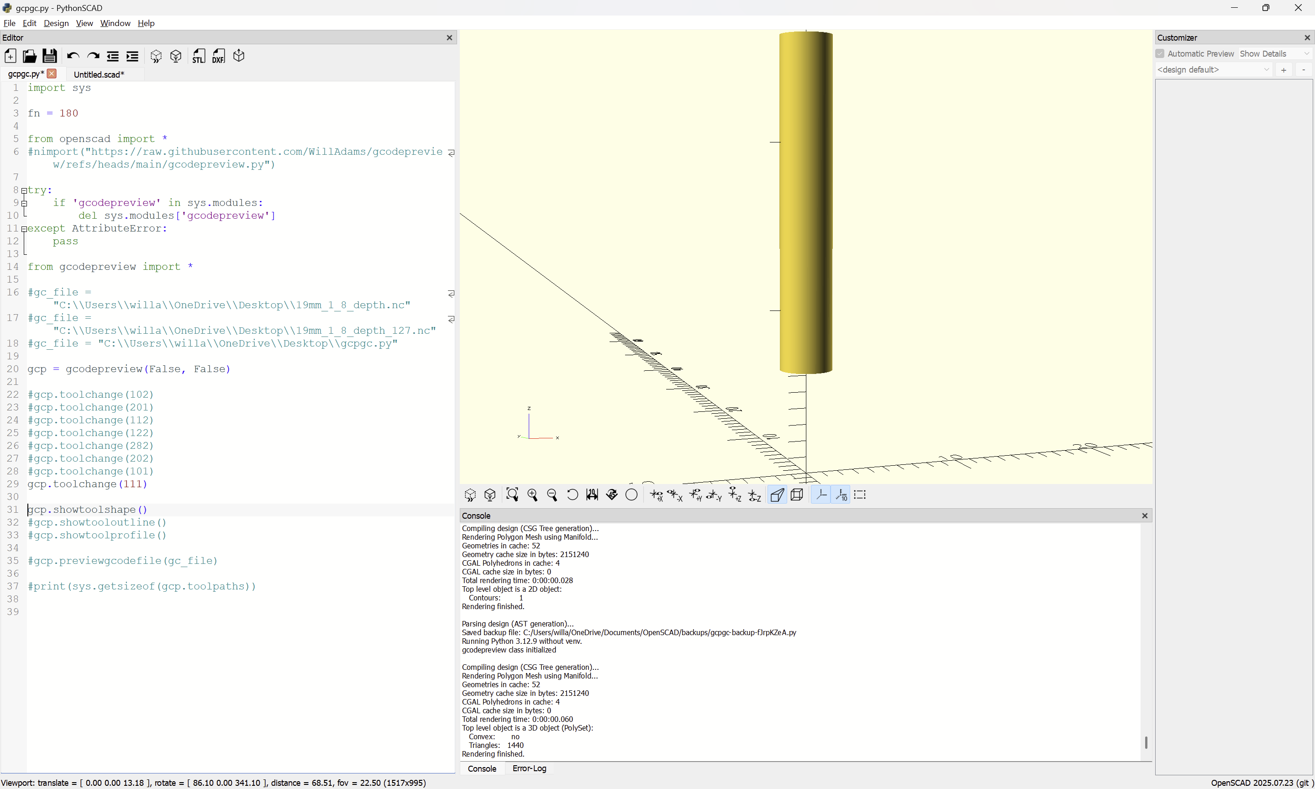Close the gcpgc.py editor tab

tap(52, 74)
